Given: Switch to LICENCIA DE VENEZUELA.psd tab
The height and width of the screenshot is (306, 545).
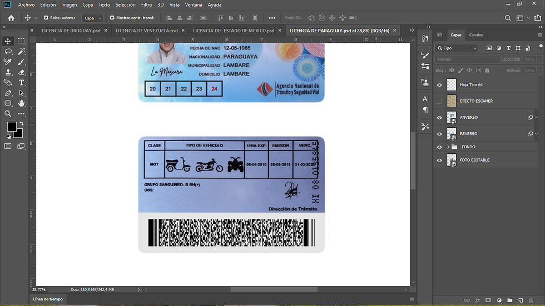Looking at the screenshot, I should (146, 31).
